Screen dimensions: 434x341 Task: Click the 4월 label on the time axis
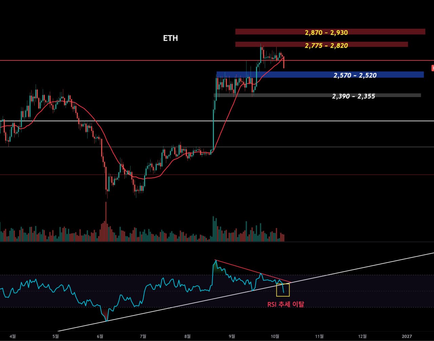point(13,336)
